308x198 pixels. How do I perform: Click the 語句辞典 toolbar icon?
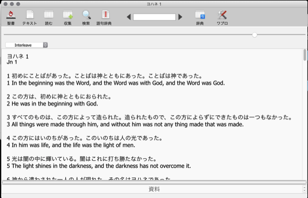point(104,18)
